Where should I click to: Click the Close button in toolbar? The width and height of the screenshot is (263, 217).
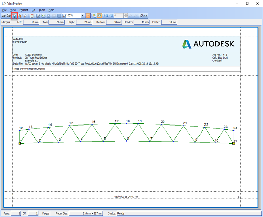click(143, 15)
